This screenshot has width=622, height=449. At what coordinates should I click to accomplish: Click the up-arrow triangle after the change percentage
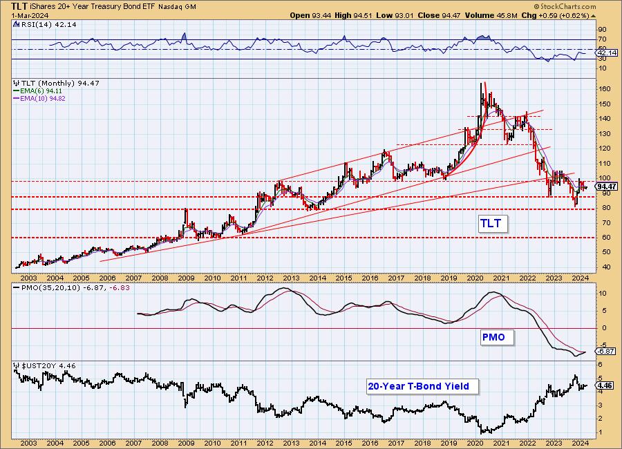click(x=593, y=16)
